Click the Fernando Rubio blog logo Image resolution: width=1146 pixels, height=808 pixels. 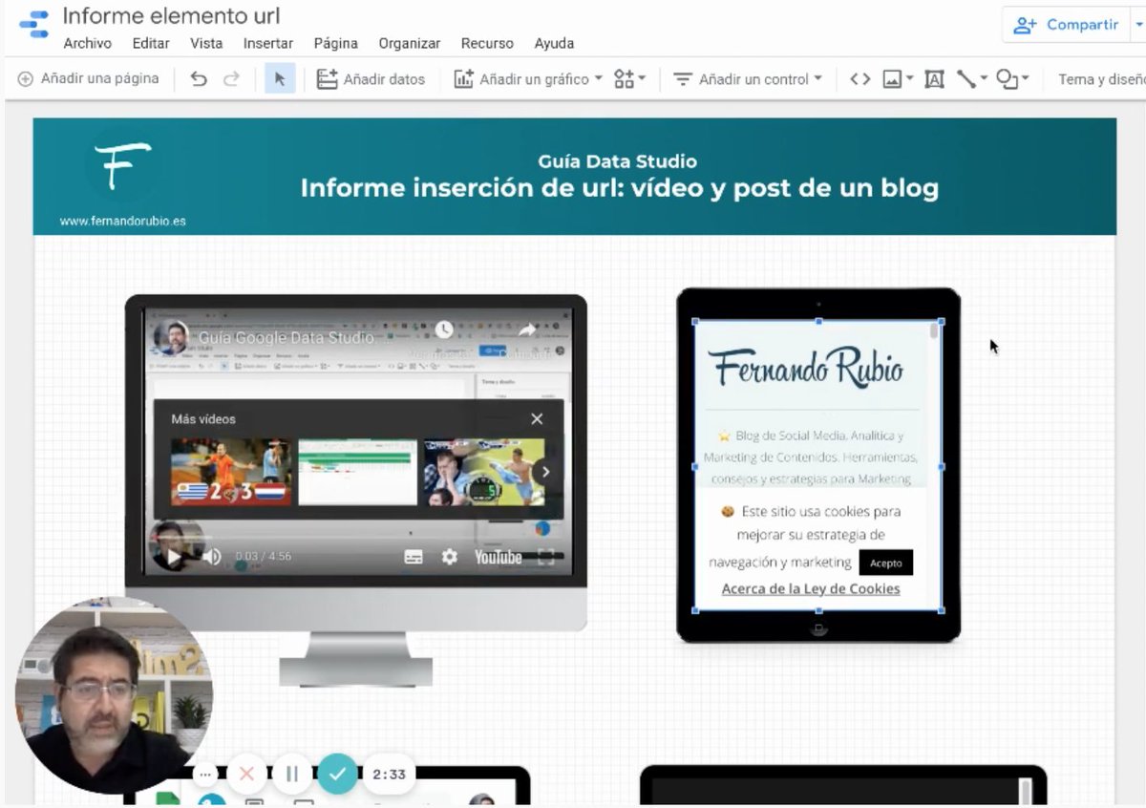pyautogui.click(x=806, y=369)
